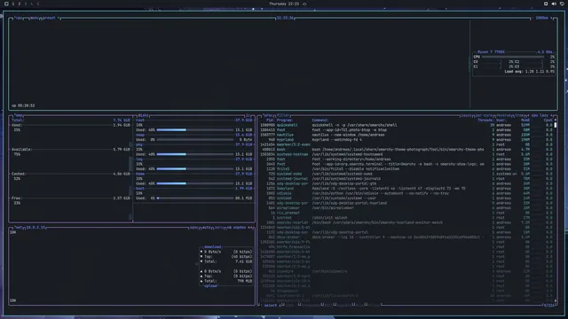Switch to workspace 2
568x319 pixels.
click(x=20, y=4)
